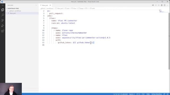Click 'tfsec PR commenter' name value
The height and width of the screenshot is (95, 170).
click(x=67, y=21)
